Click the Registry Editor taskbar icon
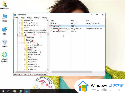 pyautogui.click(x=27, y=91)
